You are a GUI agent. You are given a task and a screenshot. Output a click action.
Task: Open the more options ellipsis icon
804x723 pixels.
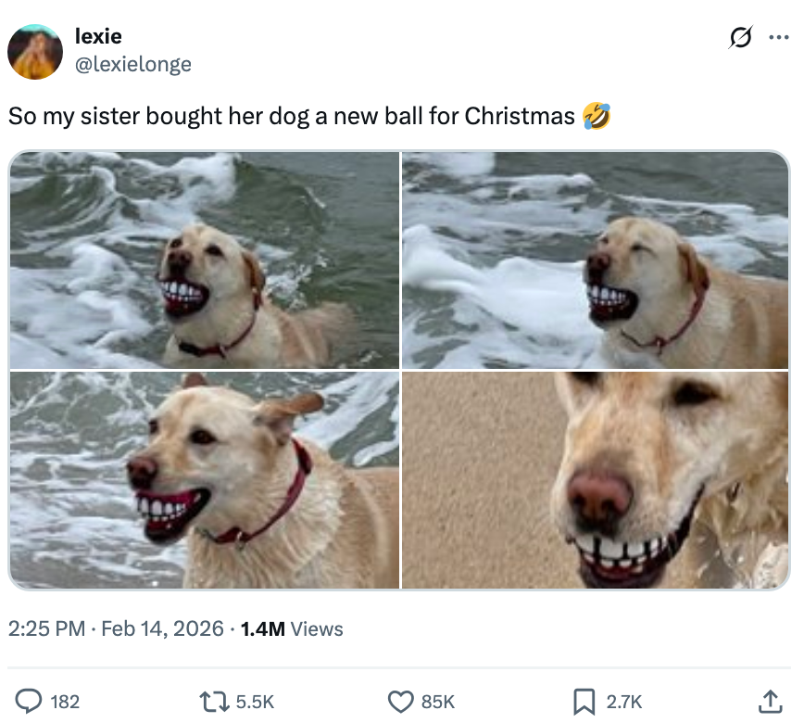tap(778, 35)
